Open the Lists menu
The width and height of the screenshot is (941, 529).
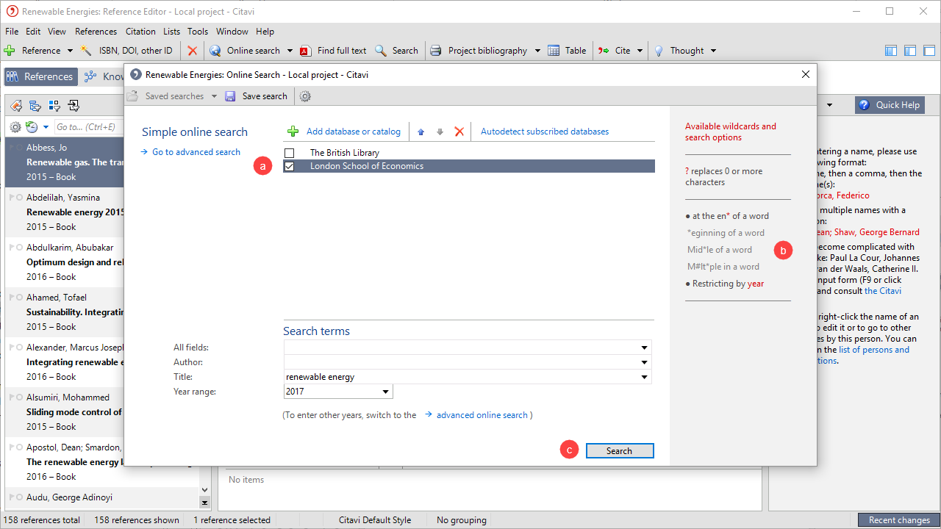coord(172,32)
